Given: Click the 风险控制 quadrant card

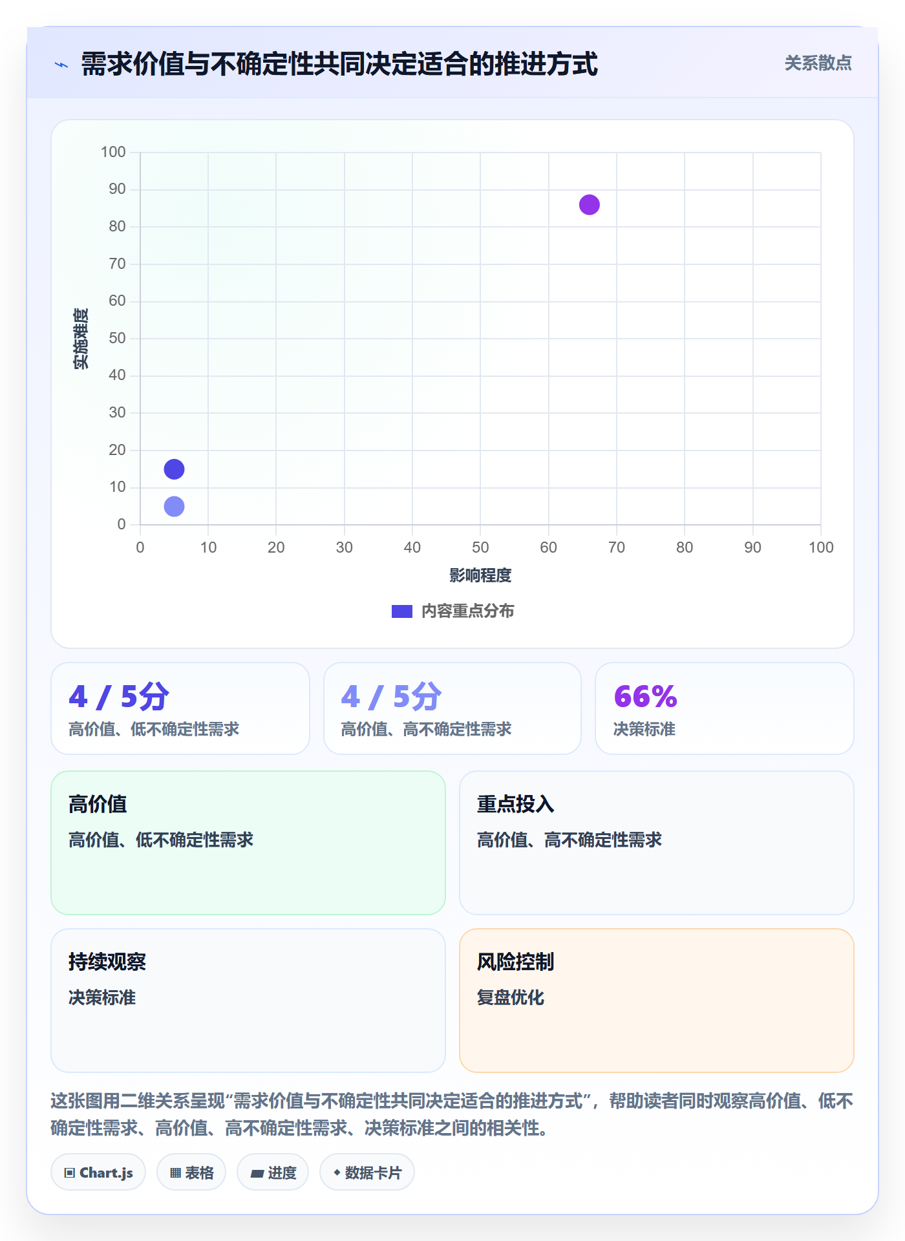Looking at the screenshot, I should pyautogui.click(x=657, y=1001).
